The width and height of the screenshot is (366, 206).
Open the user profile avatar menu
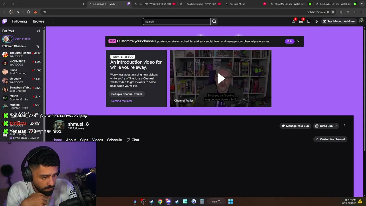click(361, 21)
